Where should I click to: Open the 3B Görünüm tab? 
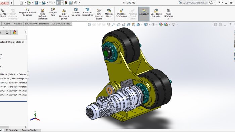(x=12, y=130)
